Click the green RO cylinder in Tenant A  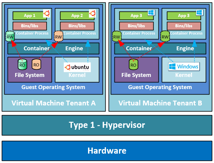click(x=22, y=64)
